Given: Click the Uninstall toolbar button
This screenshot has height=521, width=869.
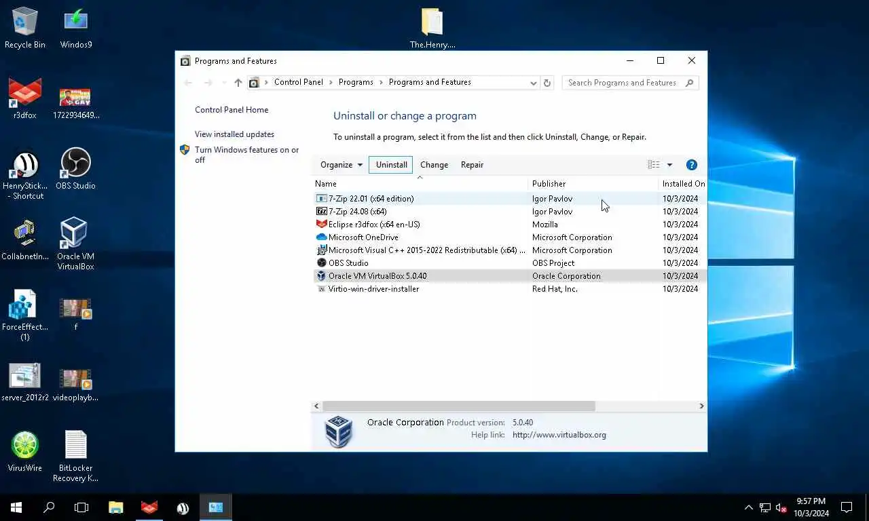Looking at the screenshot, I should [391, 165].
